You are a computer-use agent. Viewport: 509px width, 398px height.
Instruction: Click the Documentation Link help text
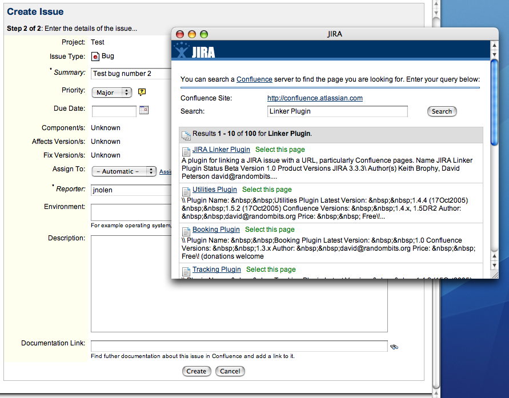point(193,356)
